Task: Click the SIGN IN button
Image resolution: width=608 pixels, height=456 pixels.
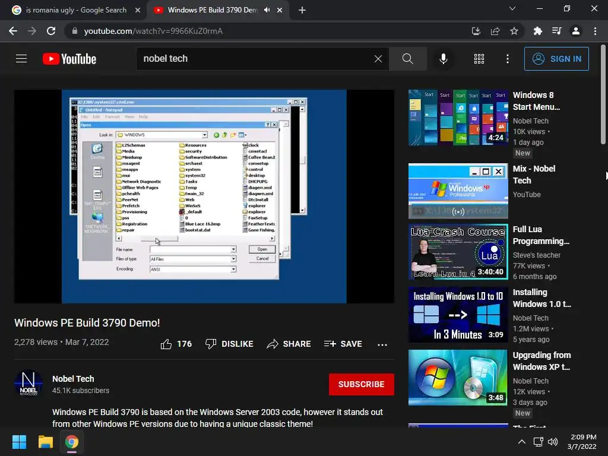Action: click(556, 59)
